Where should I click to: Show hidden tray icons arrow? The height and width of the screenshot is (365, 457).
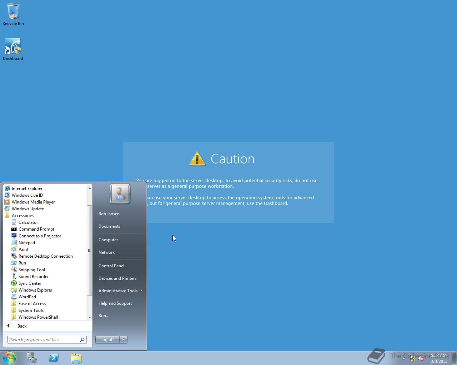[x=404, y=359]
